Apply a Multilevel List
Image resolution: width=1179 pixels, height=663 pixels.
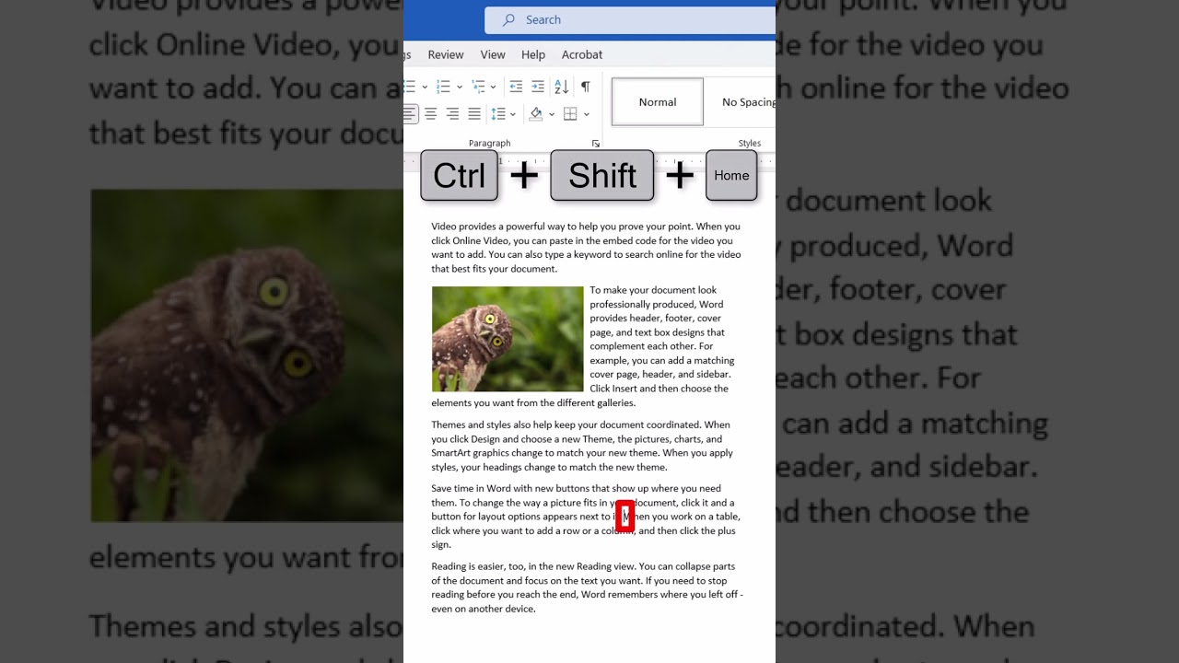(478, 87)
